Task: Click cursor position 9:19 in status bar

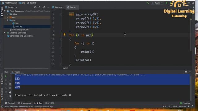Action: click(x=164, y=106)
